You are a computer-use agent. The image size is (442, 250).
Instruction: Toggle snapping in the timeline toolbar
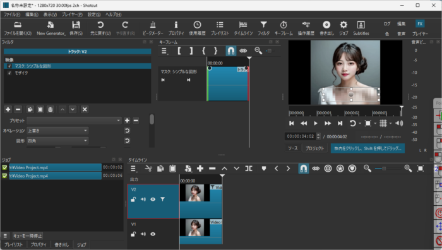coord(303,169)
